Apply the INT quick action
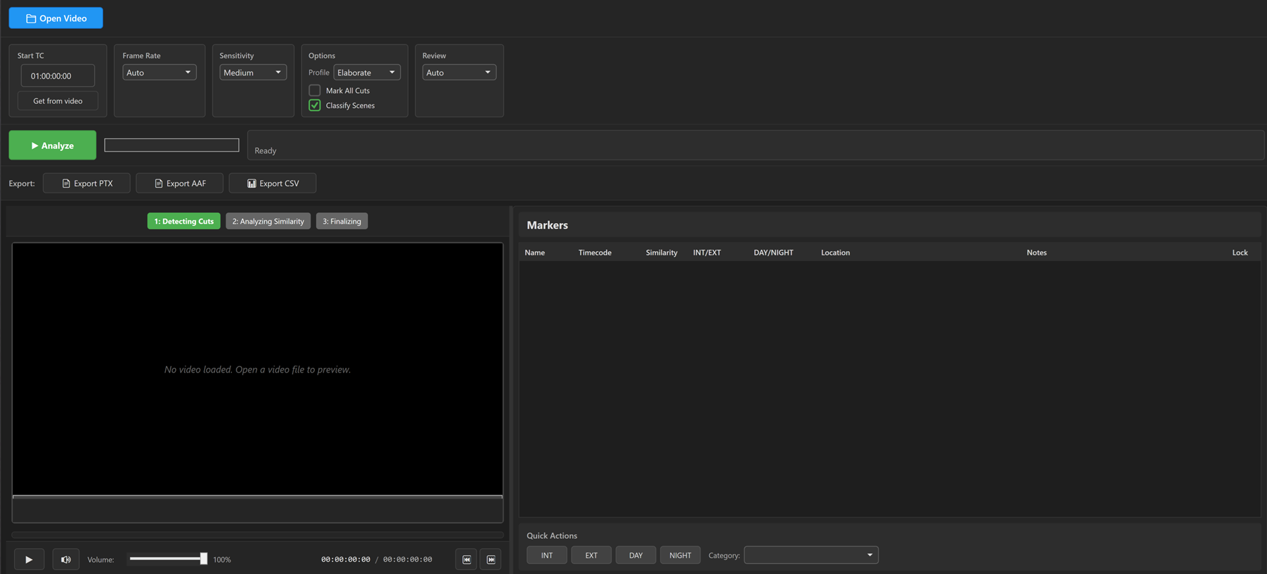Image resolution: width=1267 pixels, height=574 pixels. 547,555
